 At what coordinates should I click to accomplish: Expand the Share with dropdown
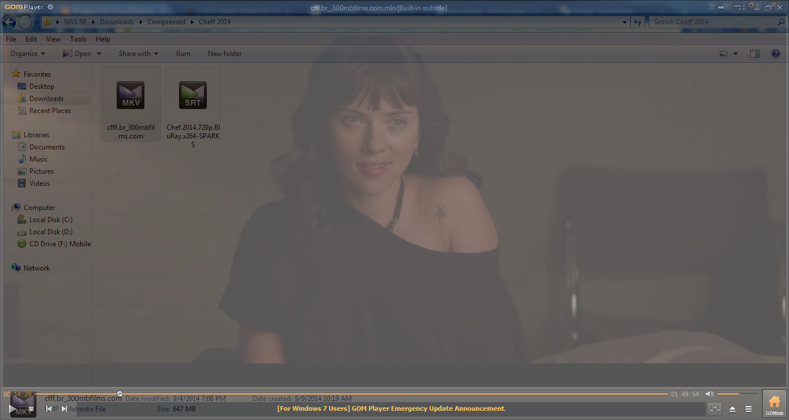click(139, 54)
